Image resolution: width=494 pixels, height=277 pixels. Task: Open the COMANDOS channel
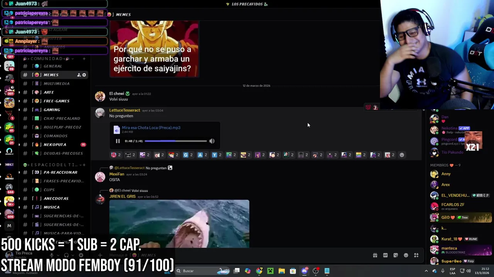point(54,136)
